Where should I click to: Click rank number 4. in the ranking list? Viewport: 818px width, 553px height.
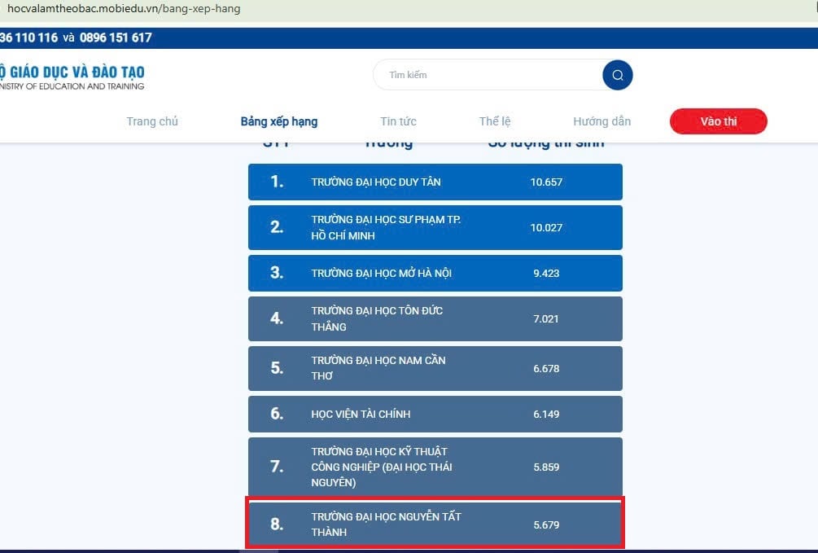coord(277,318)
